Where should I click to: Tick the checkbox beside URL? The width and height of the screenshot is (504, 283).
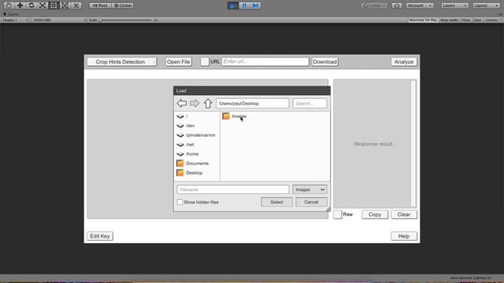(205, 61)
